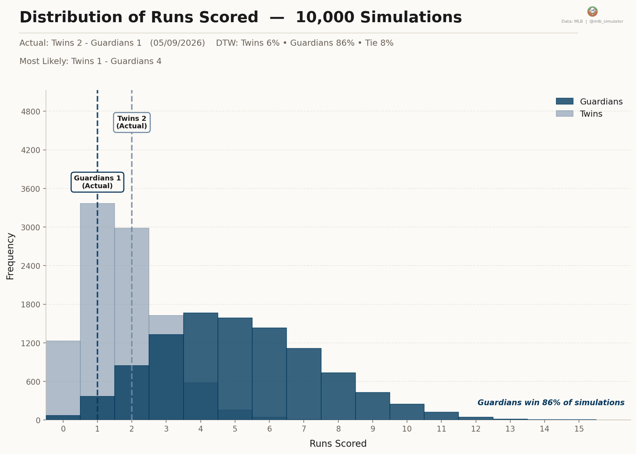Click 'Guardians win 86% of simulations' note
The height and width of the screenshot is (454, 636).
click(x=551, y=403)
